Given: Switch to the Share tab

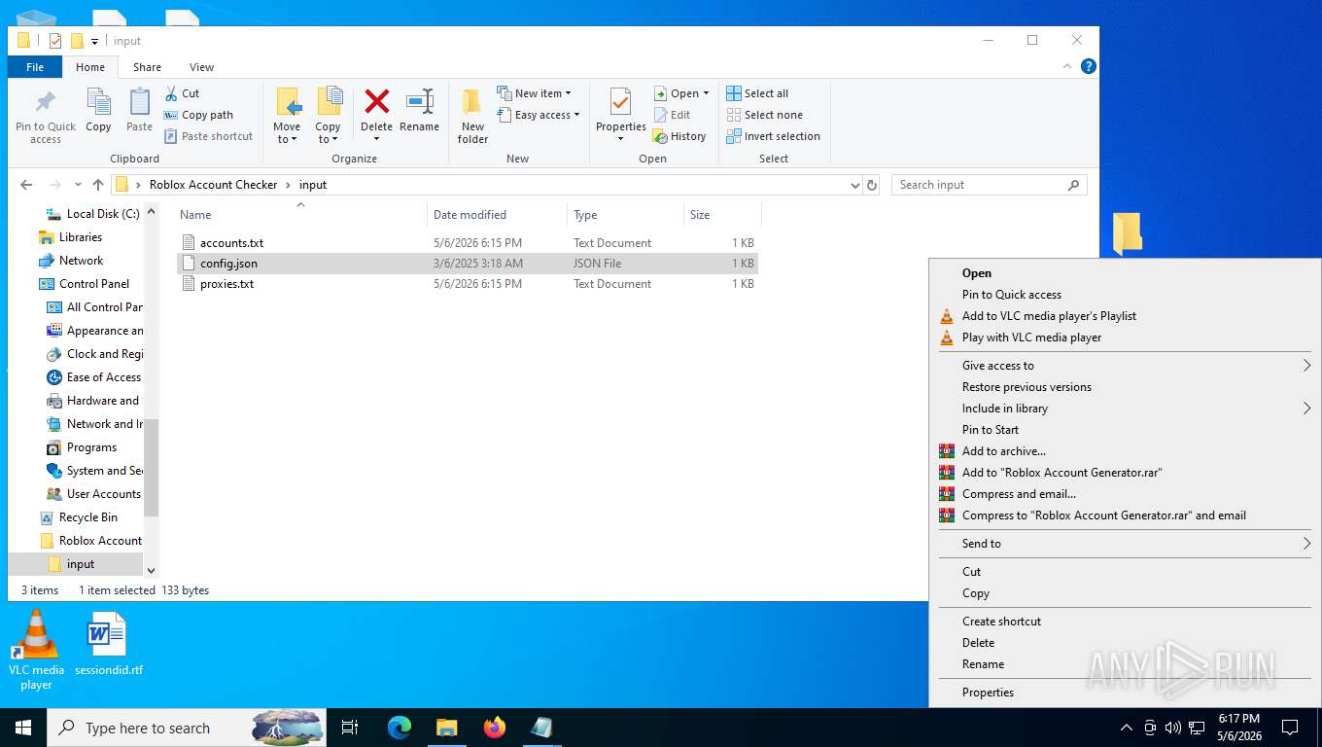Looking at the screenshot, I should (x=147, y=67).
